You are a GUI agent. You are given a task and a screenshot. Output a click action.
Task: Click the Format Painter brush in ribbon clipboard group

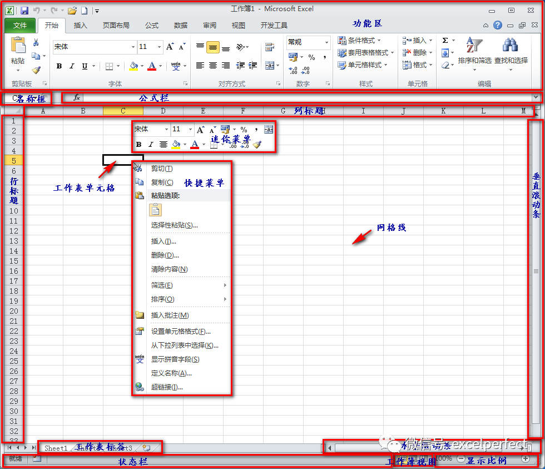(x=36, y=70)
